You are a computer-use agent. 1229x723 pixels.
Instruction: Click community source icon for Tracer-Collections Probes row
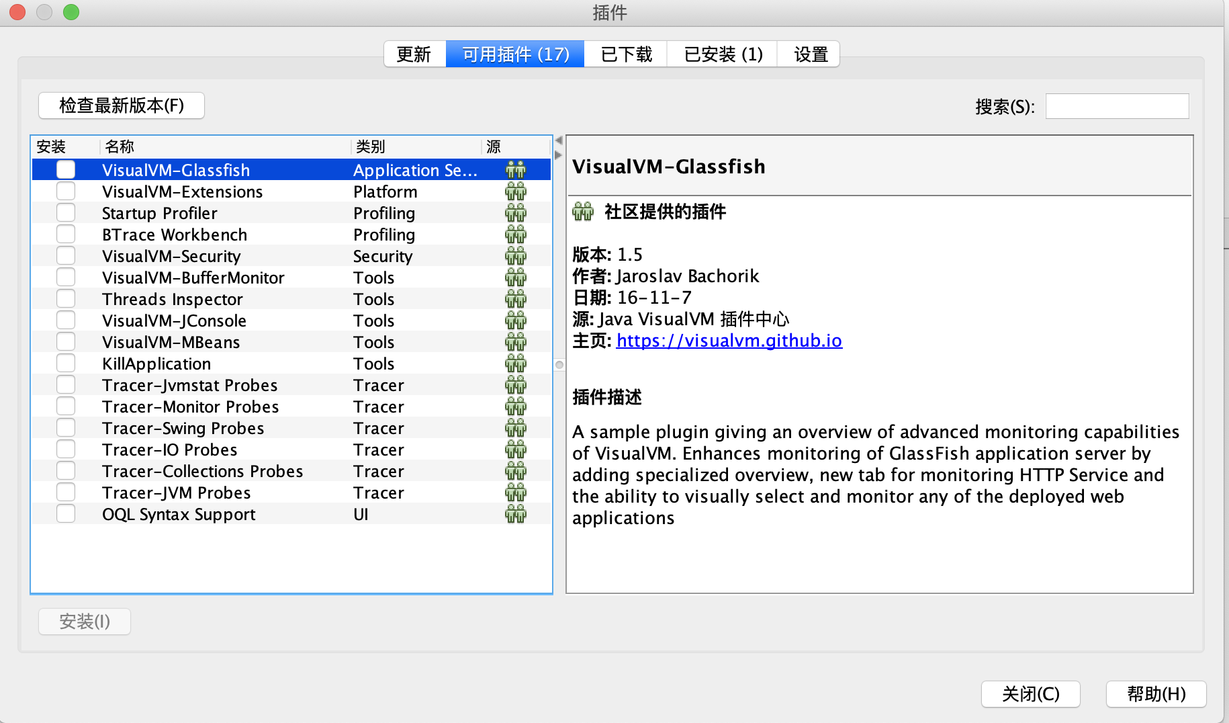(x=516, y=471)
